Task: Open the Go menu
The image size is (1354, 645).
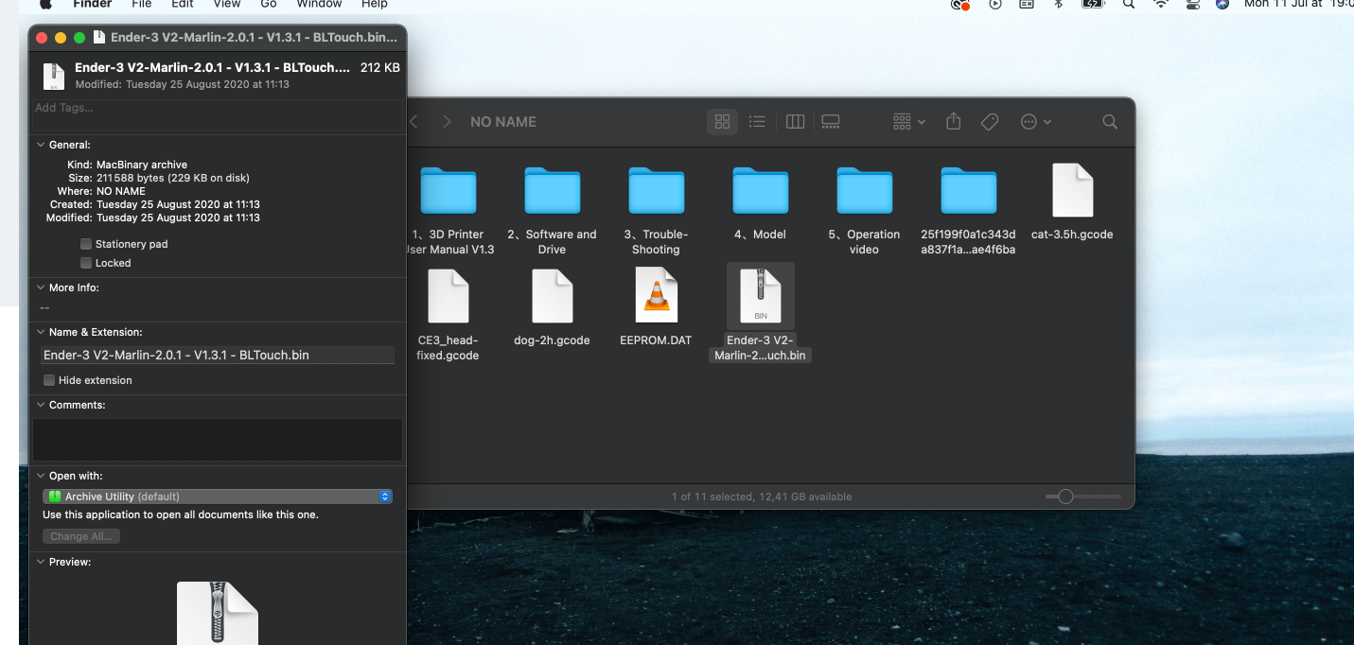Action: 269,5
